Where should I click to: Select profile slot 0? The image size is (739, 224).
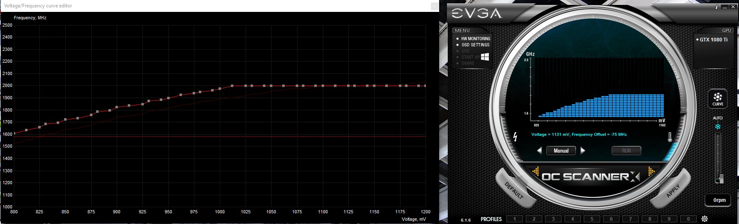click(688, 219)
